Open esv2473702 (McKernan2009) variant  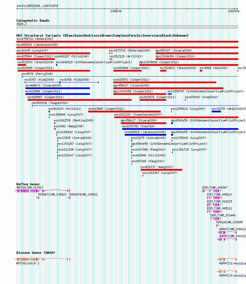130,50
